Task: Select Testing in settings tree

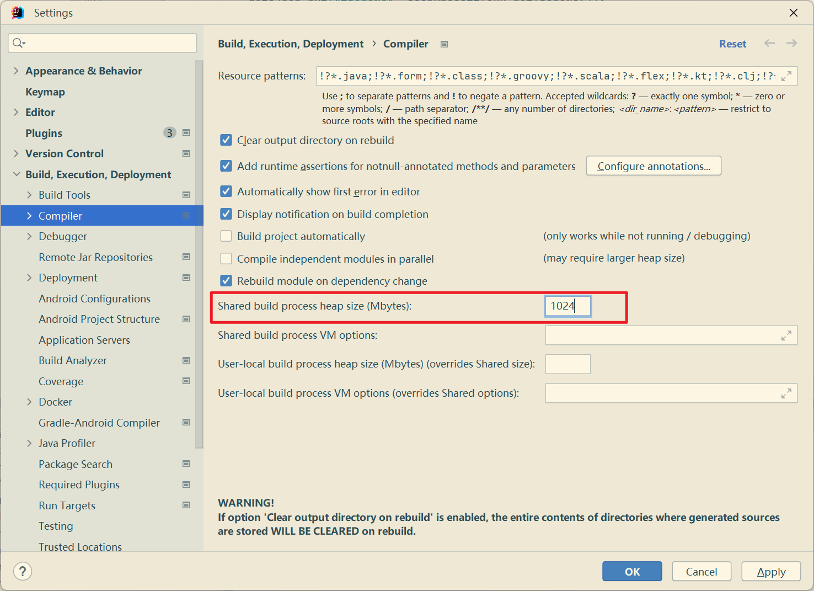Action: (x=56, y=526)
